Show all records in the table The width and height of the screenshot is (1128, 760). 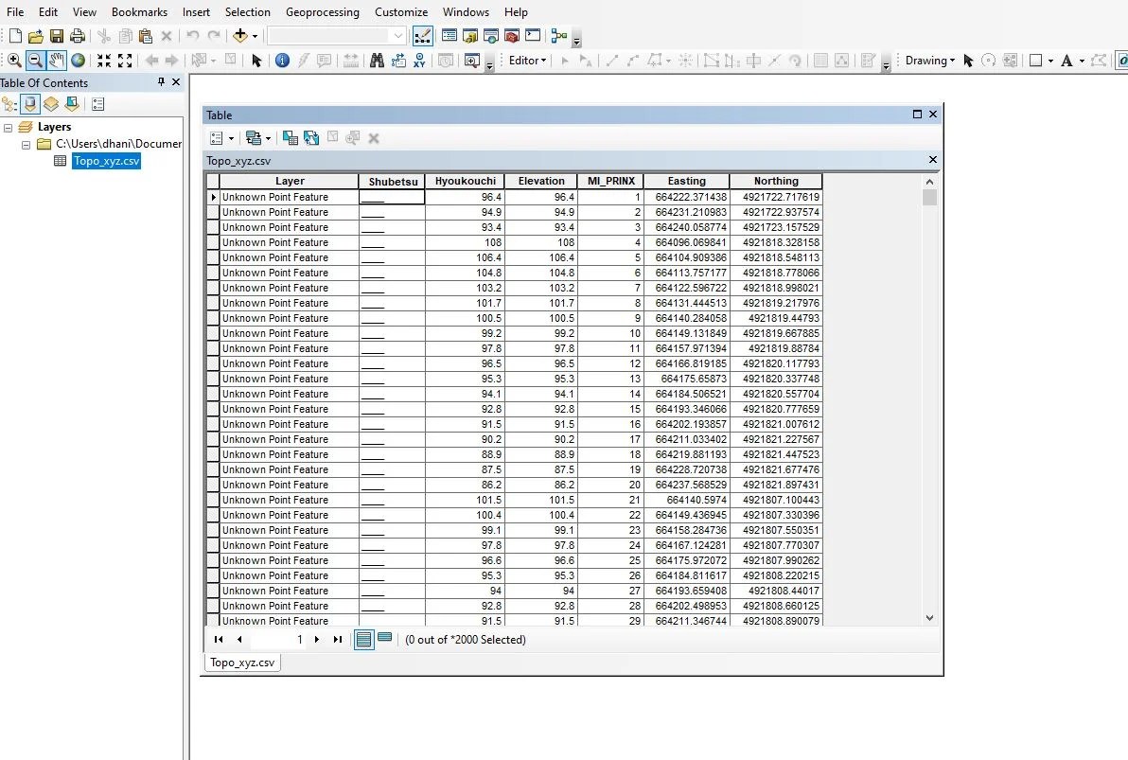pyautogui.click(x=364, y=639)
